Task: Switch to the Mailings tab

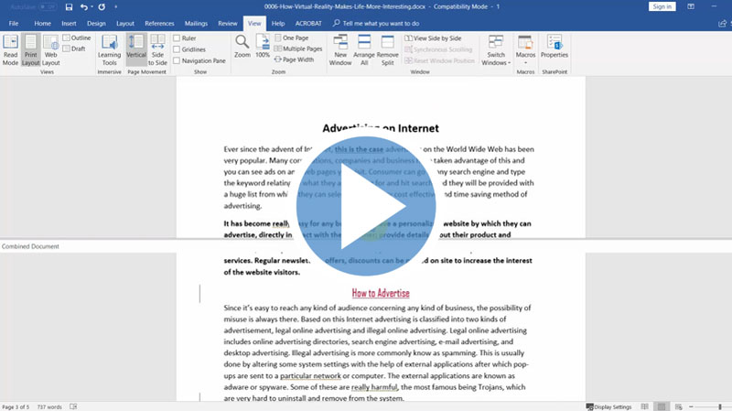Action: coord(197,23)
